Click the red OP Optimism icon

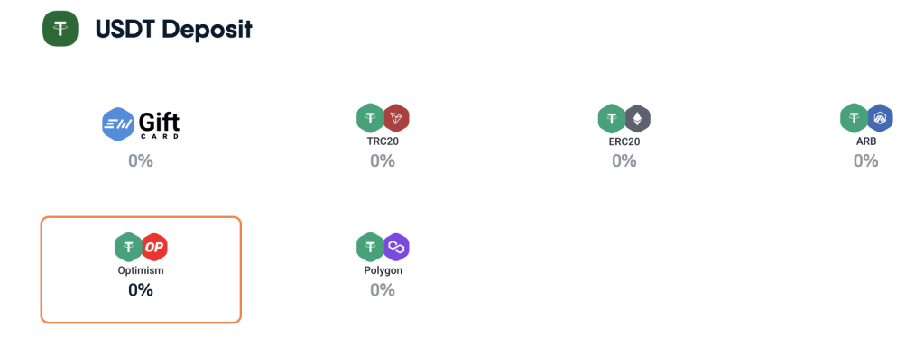point(155,248)
